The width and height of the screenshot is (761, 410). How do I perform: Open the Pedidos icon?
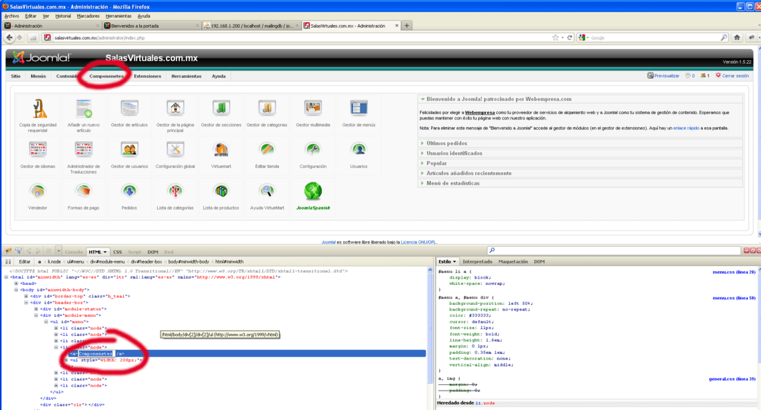pos(129,192)
